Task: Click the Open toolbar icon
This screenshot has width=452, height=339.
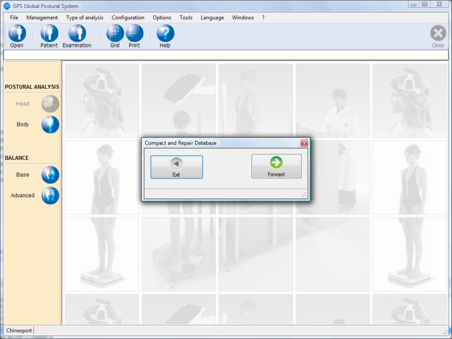Action: pos(17,33)
